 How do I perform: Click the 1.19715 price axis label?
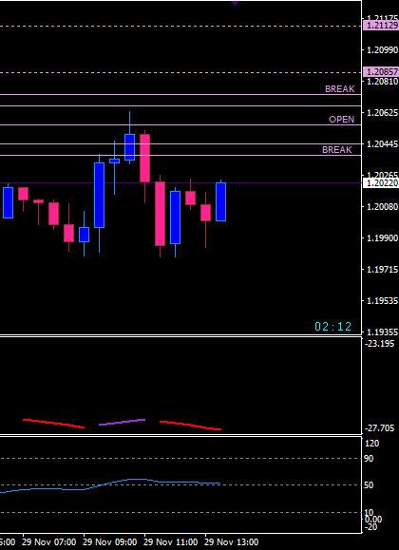[382, 270]
